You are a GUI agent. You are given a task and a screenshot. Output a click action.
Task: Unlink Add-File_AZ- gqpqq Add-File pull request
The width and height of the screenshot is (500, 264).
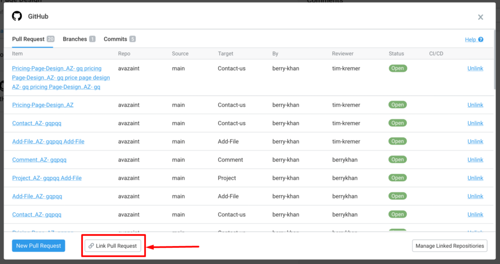(475, 141)
